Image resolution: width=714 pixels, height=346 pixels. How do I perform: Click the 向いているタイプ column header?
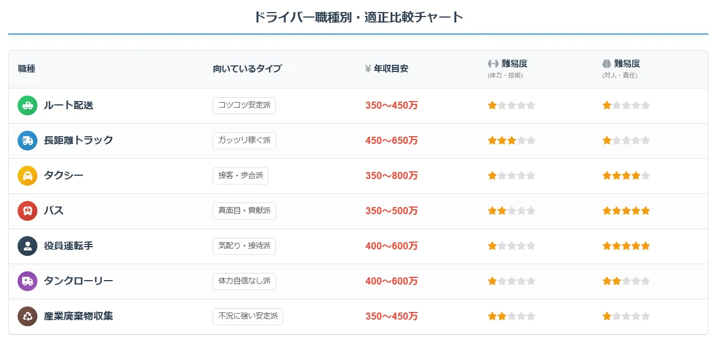click(247, 69)
